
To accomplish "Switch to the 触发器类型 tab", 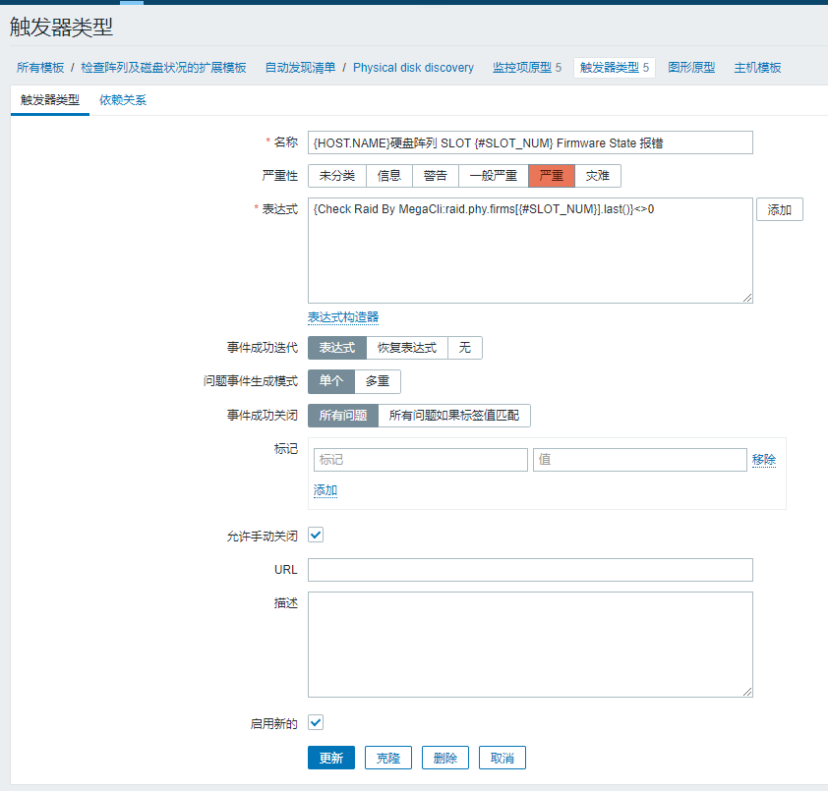I will [49, 99].
